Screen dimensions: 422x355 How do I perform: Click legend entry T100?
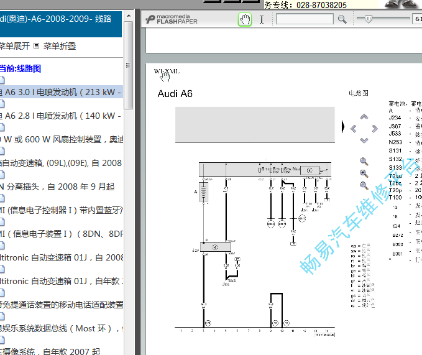pyautogui.click(x=395, y=198)
